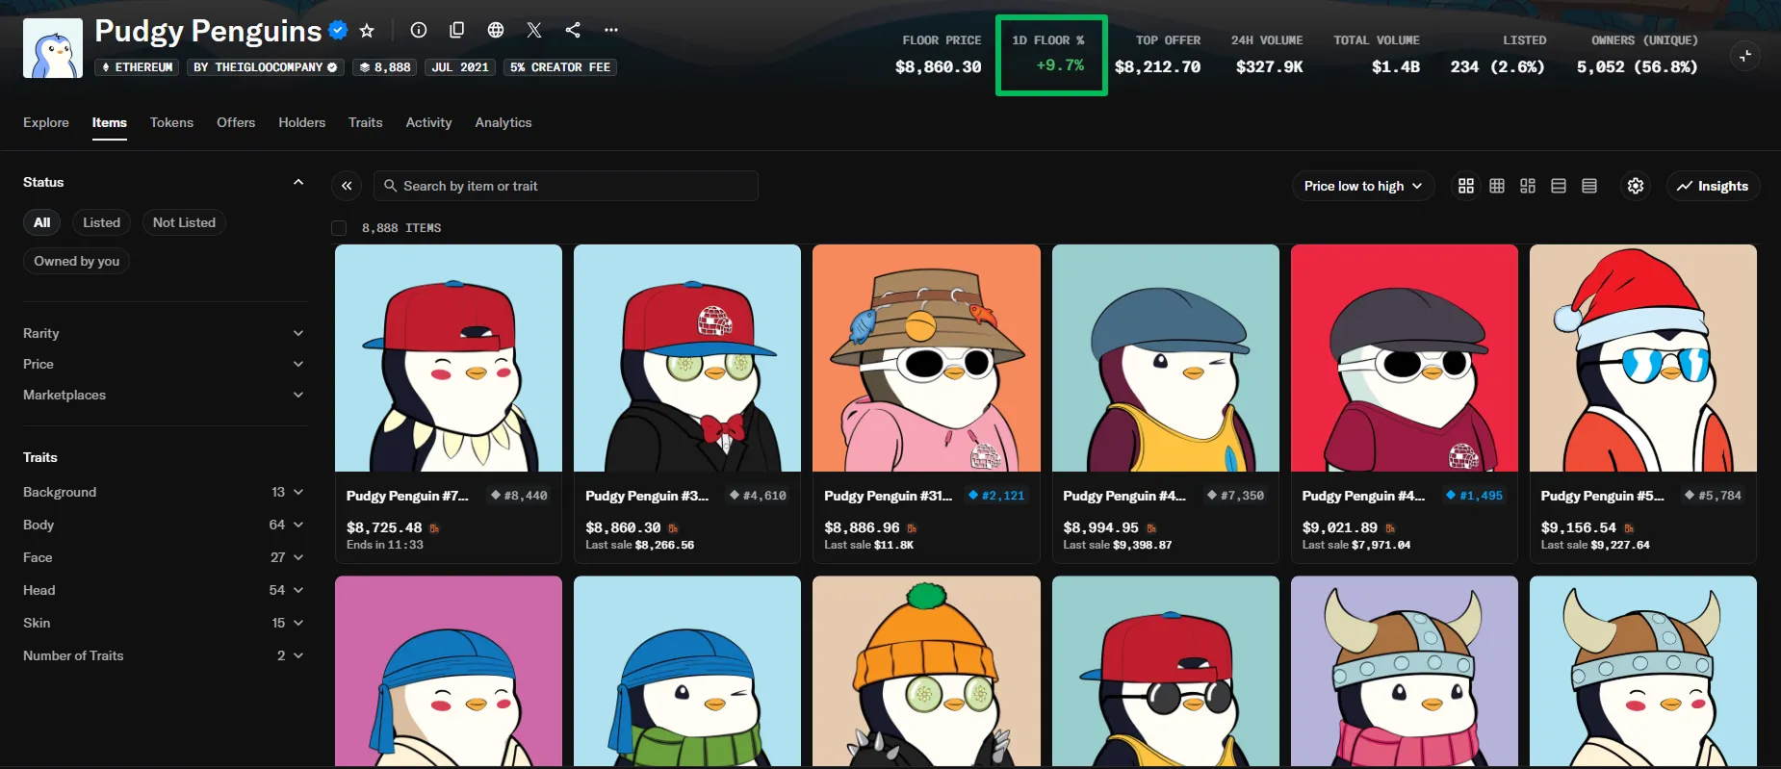Switch to list view layout
The image size is (1781, 769).
click(x=1559, y=186)
